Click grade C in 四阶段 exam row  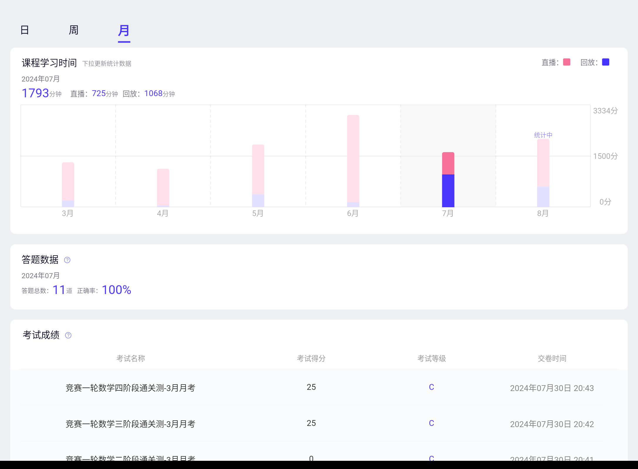tap(432, 387)
